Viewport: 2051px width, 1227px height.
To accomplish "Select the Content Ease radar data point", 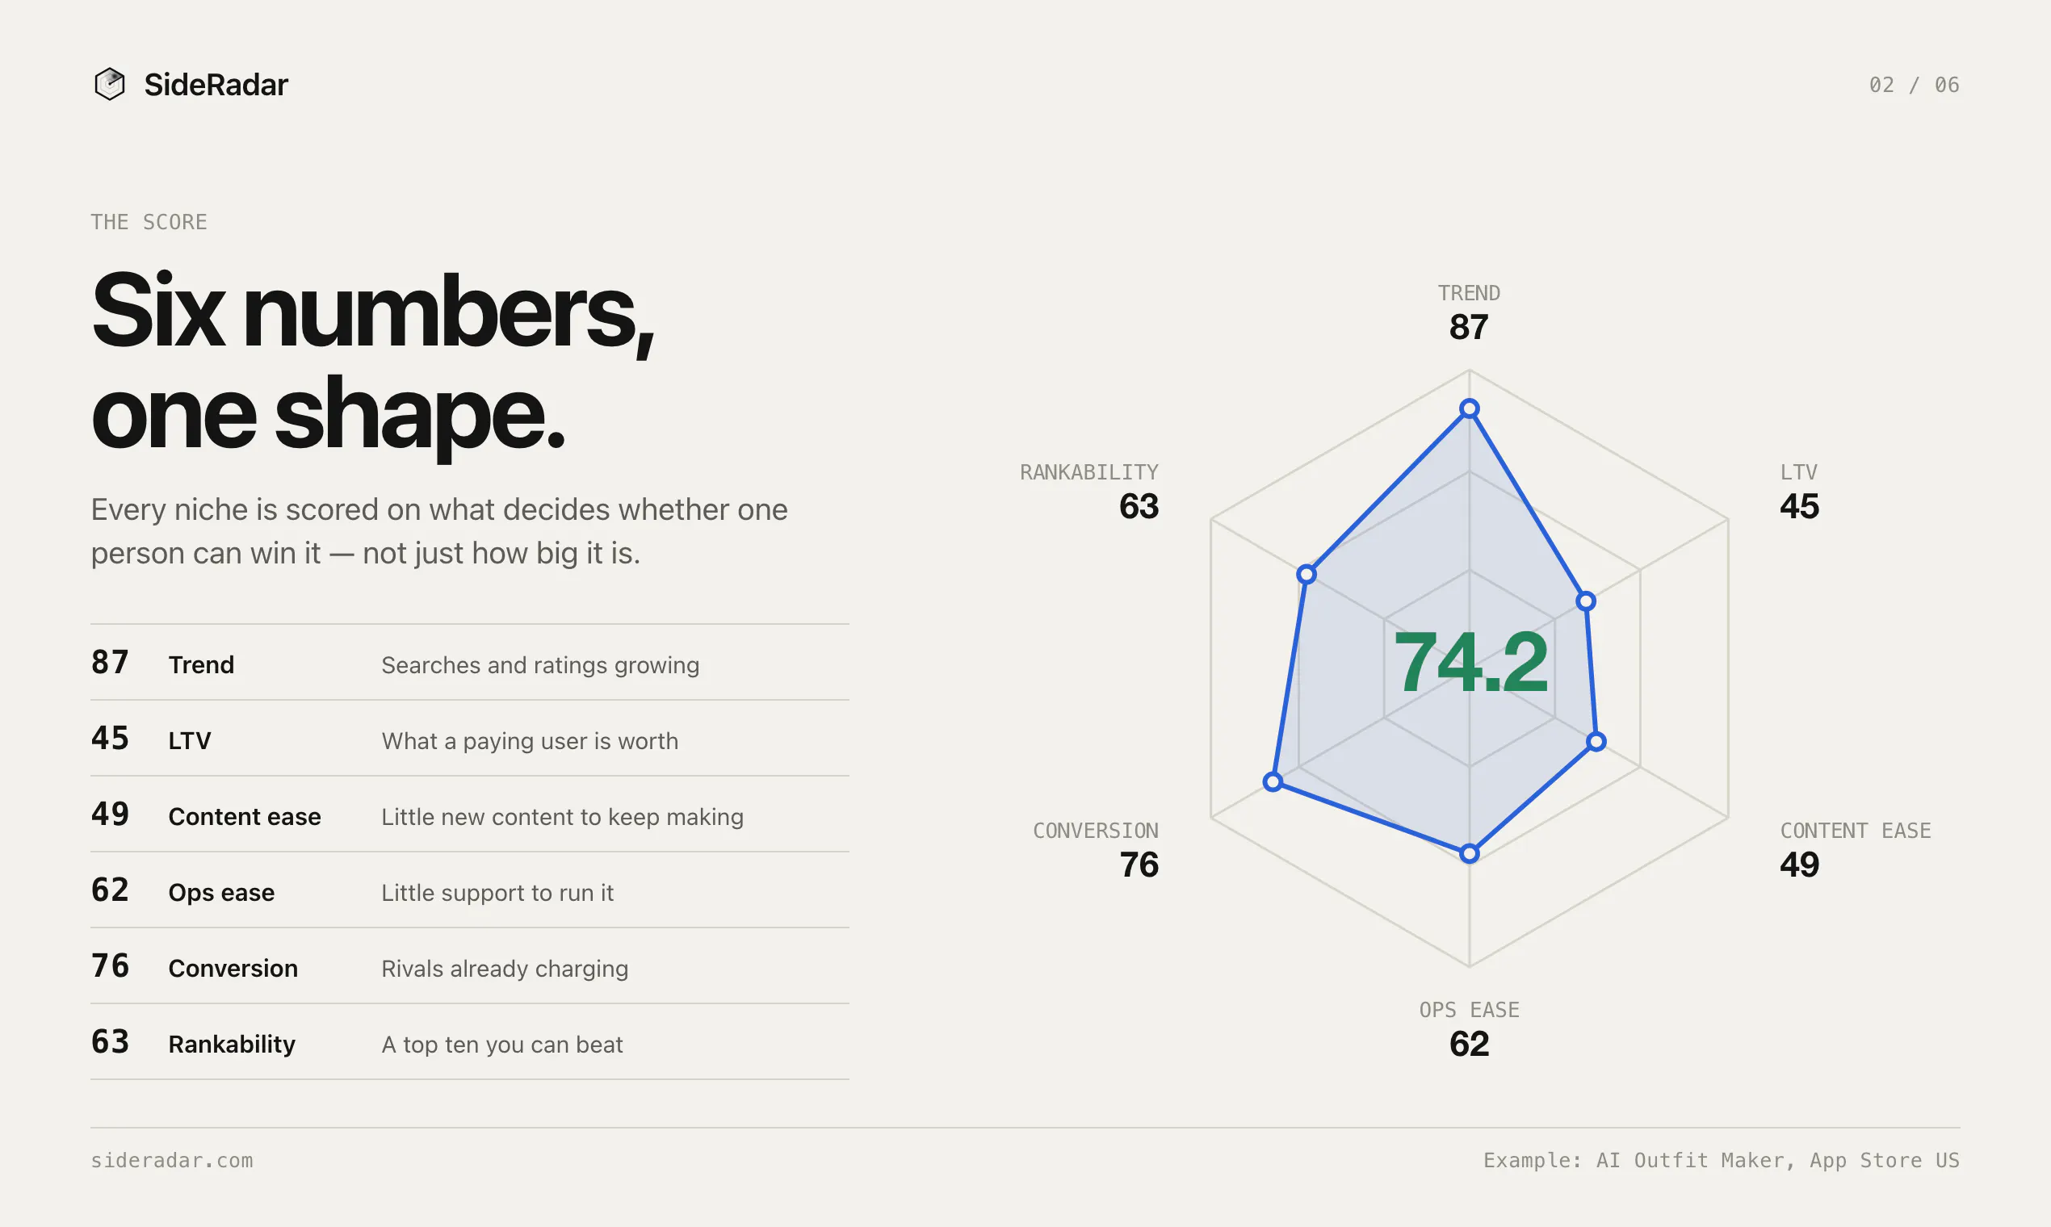I will [1596, 742].
